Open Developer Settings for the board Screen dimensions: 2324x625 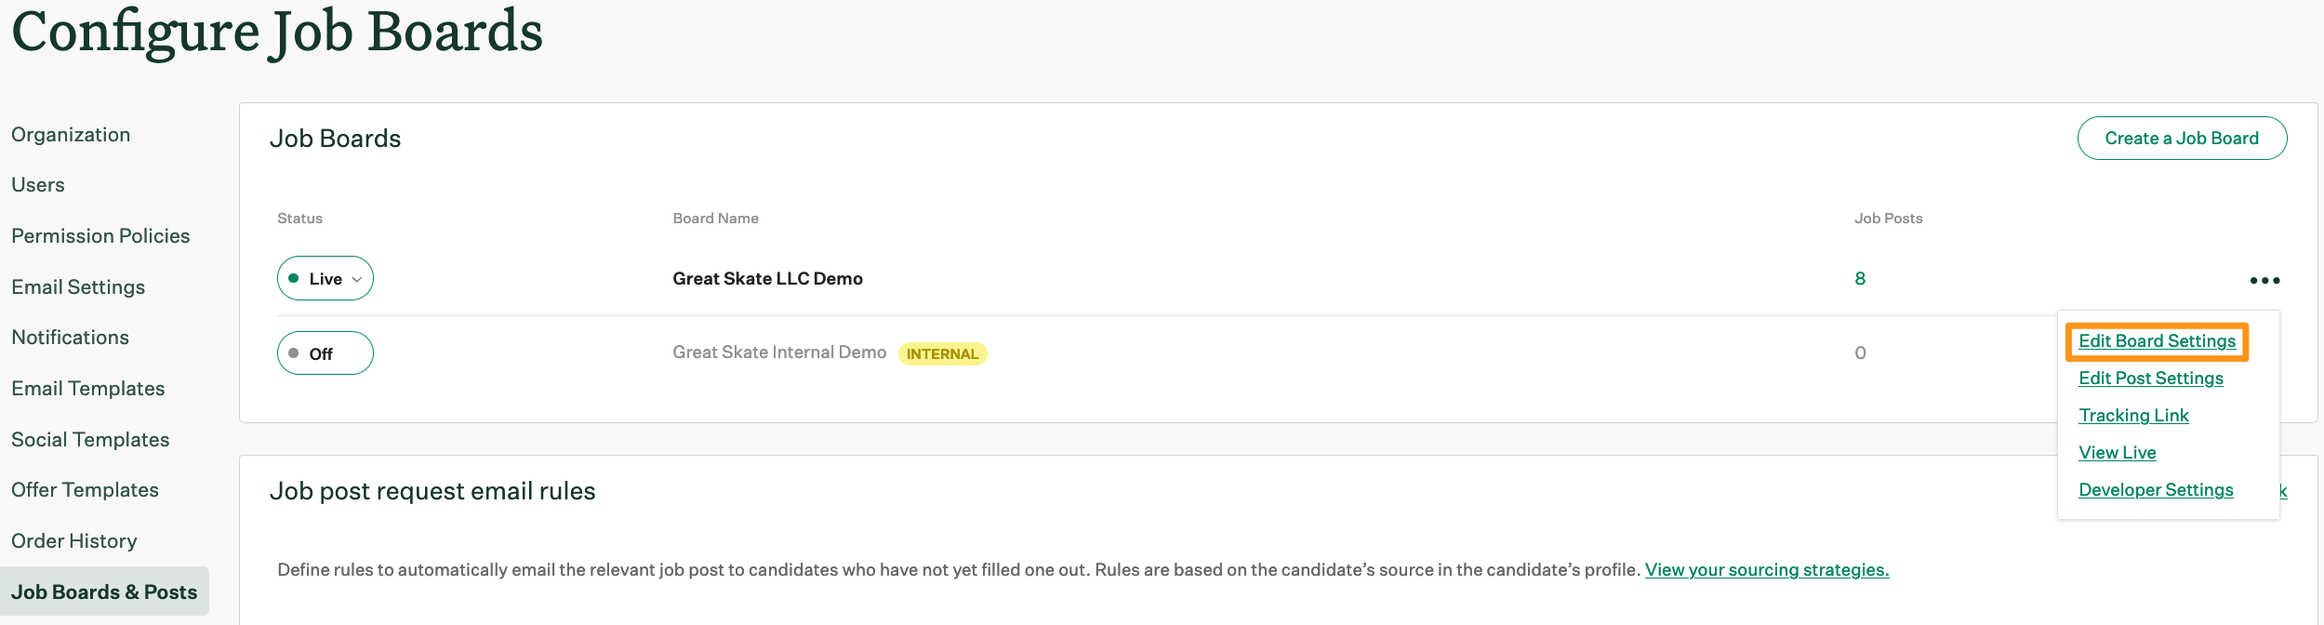click(x=2156, y=489)
